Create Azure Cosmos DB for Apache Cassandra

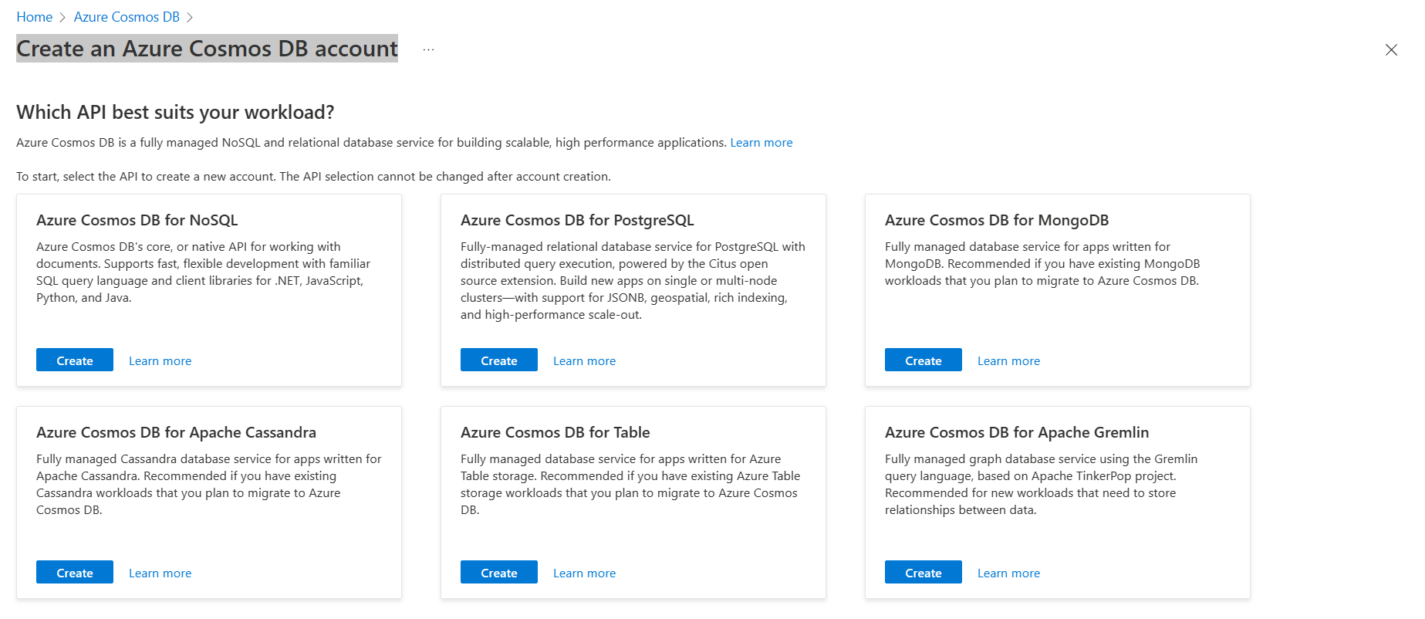[x=75, y=573]
